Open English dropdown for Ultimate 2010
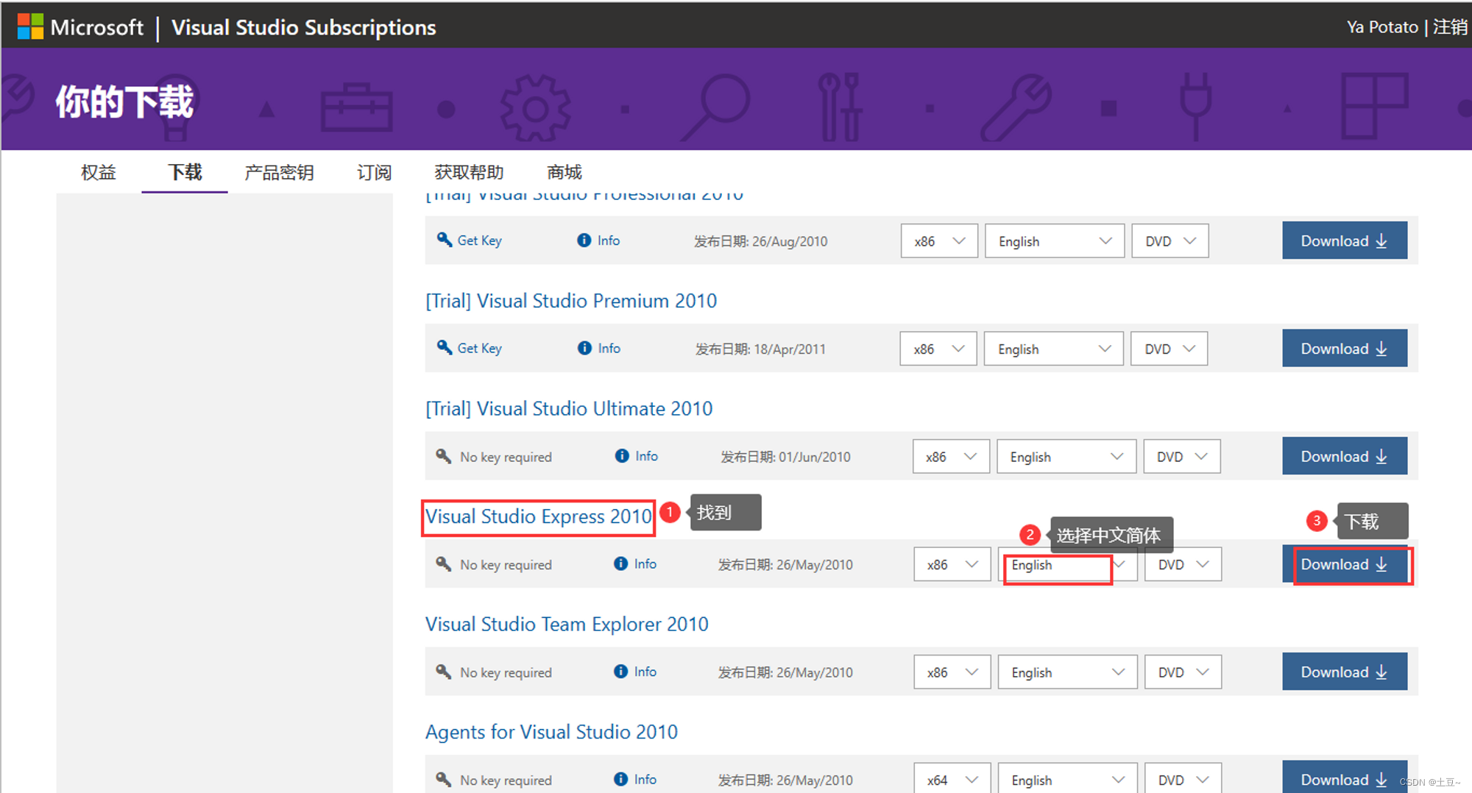The image size is (1472, 793). pyautogui.click(x=1066, y=457)
